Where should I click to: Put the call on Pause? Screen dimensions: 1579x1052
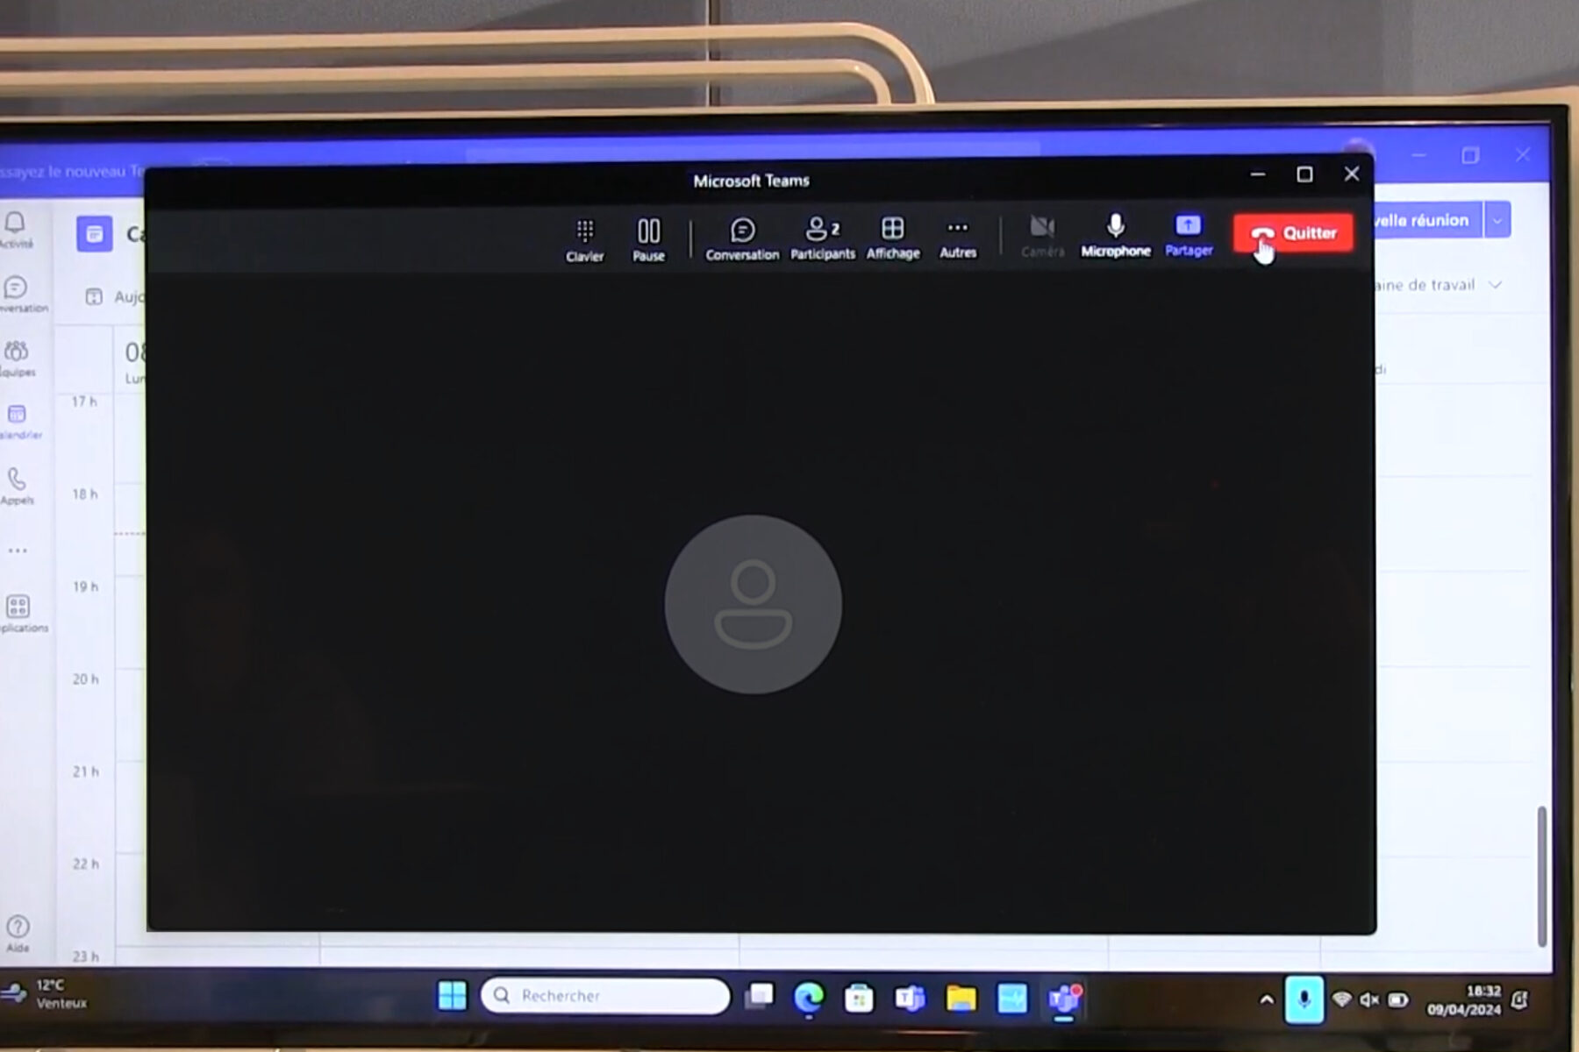[x=648, y=240]
